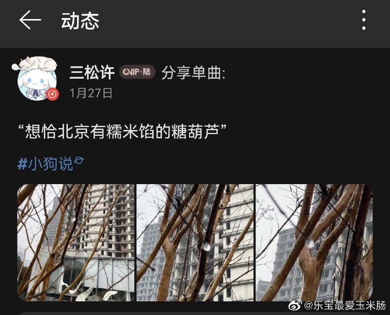Tap the 分享单曲 label

pos(193,73)
